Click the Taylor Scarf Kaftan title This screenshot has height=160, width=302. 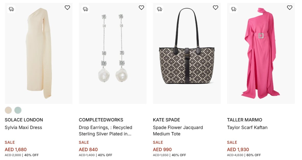(x=247, y=127)
